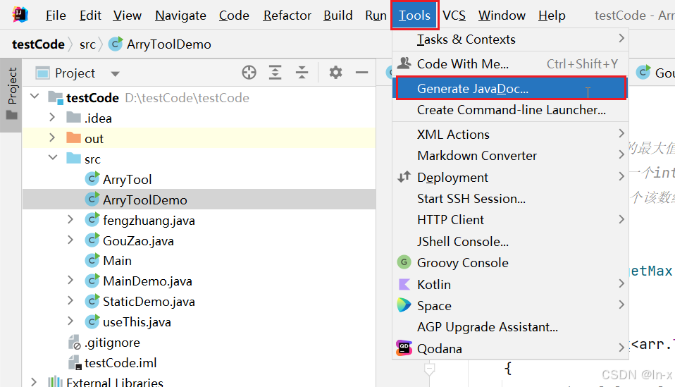The height and width of the screenshot is (387, 675).
Task: Click the IntelliJ IDEA logo icon
Action: point(20,15)
